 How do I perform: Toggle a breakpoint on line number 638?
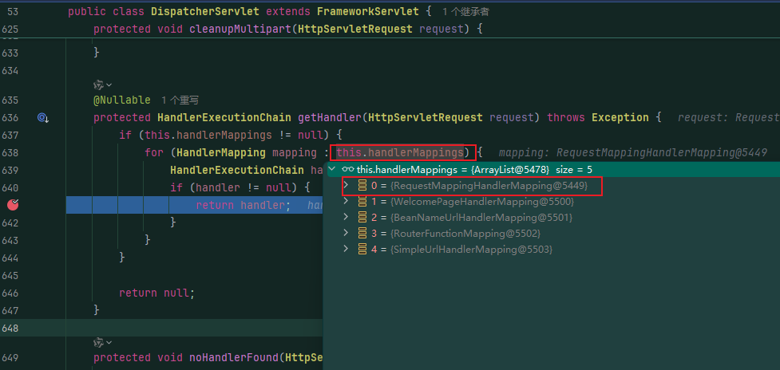[x=10, y=152]
